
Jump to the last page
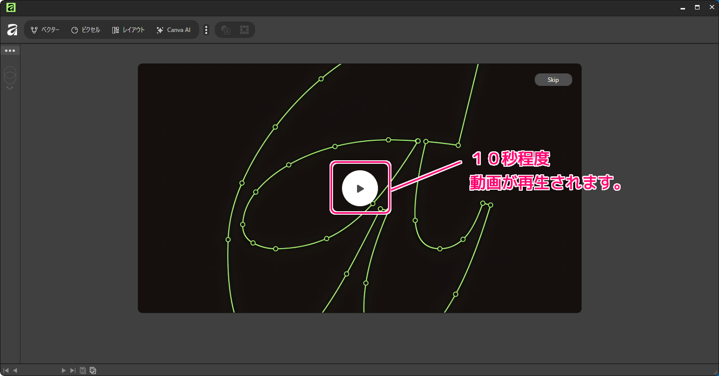point(73,371)
